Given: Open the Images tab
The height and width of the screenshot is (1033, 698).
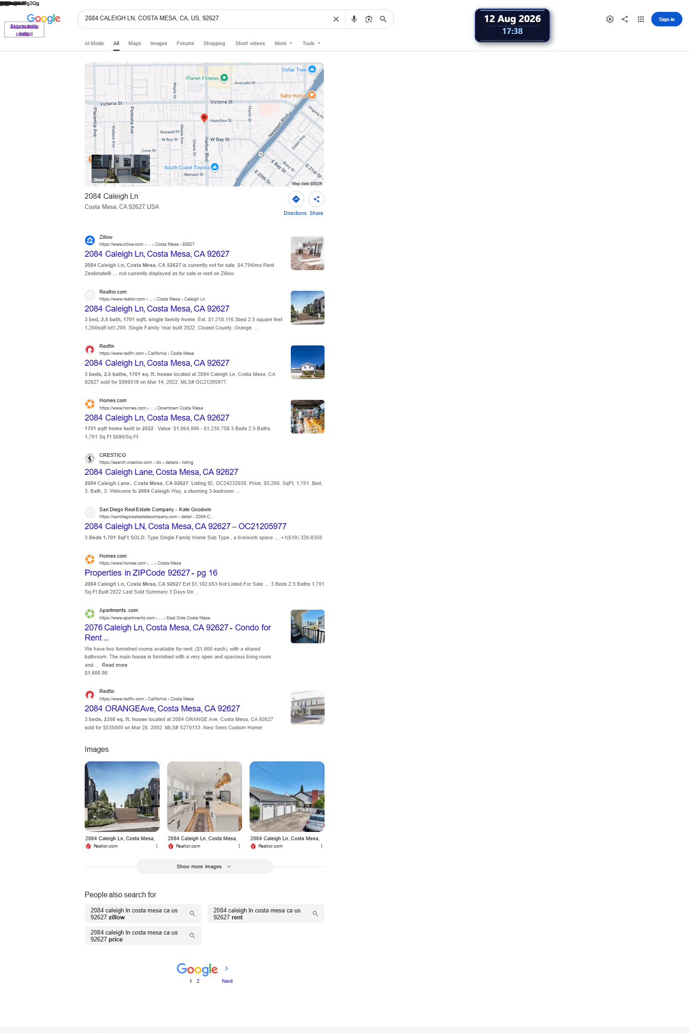Looking at the screenshot, I should click(159, 43).
